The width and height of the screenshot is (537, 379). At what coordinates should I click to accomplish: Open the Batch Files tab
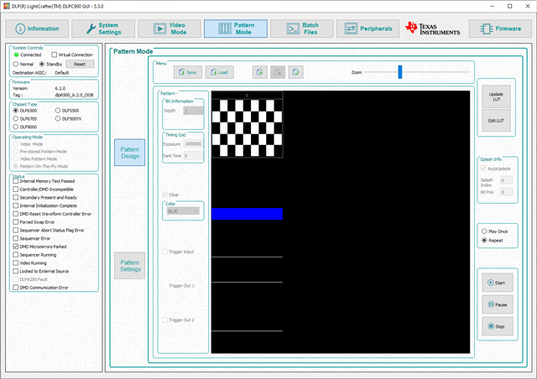click(302, 29)
